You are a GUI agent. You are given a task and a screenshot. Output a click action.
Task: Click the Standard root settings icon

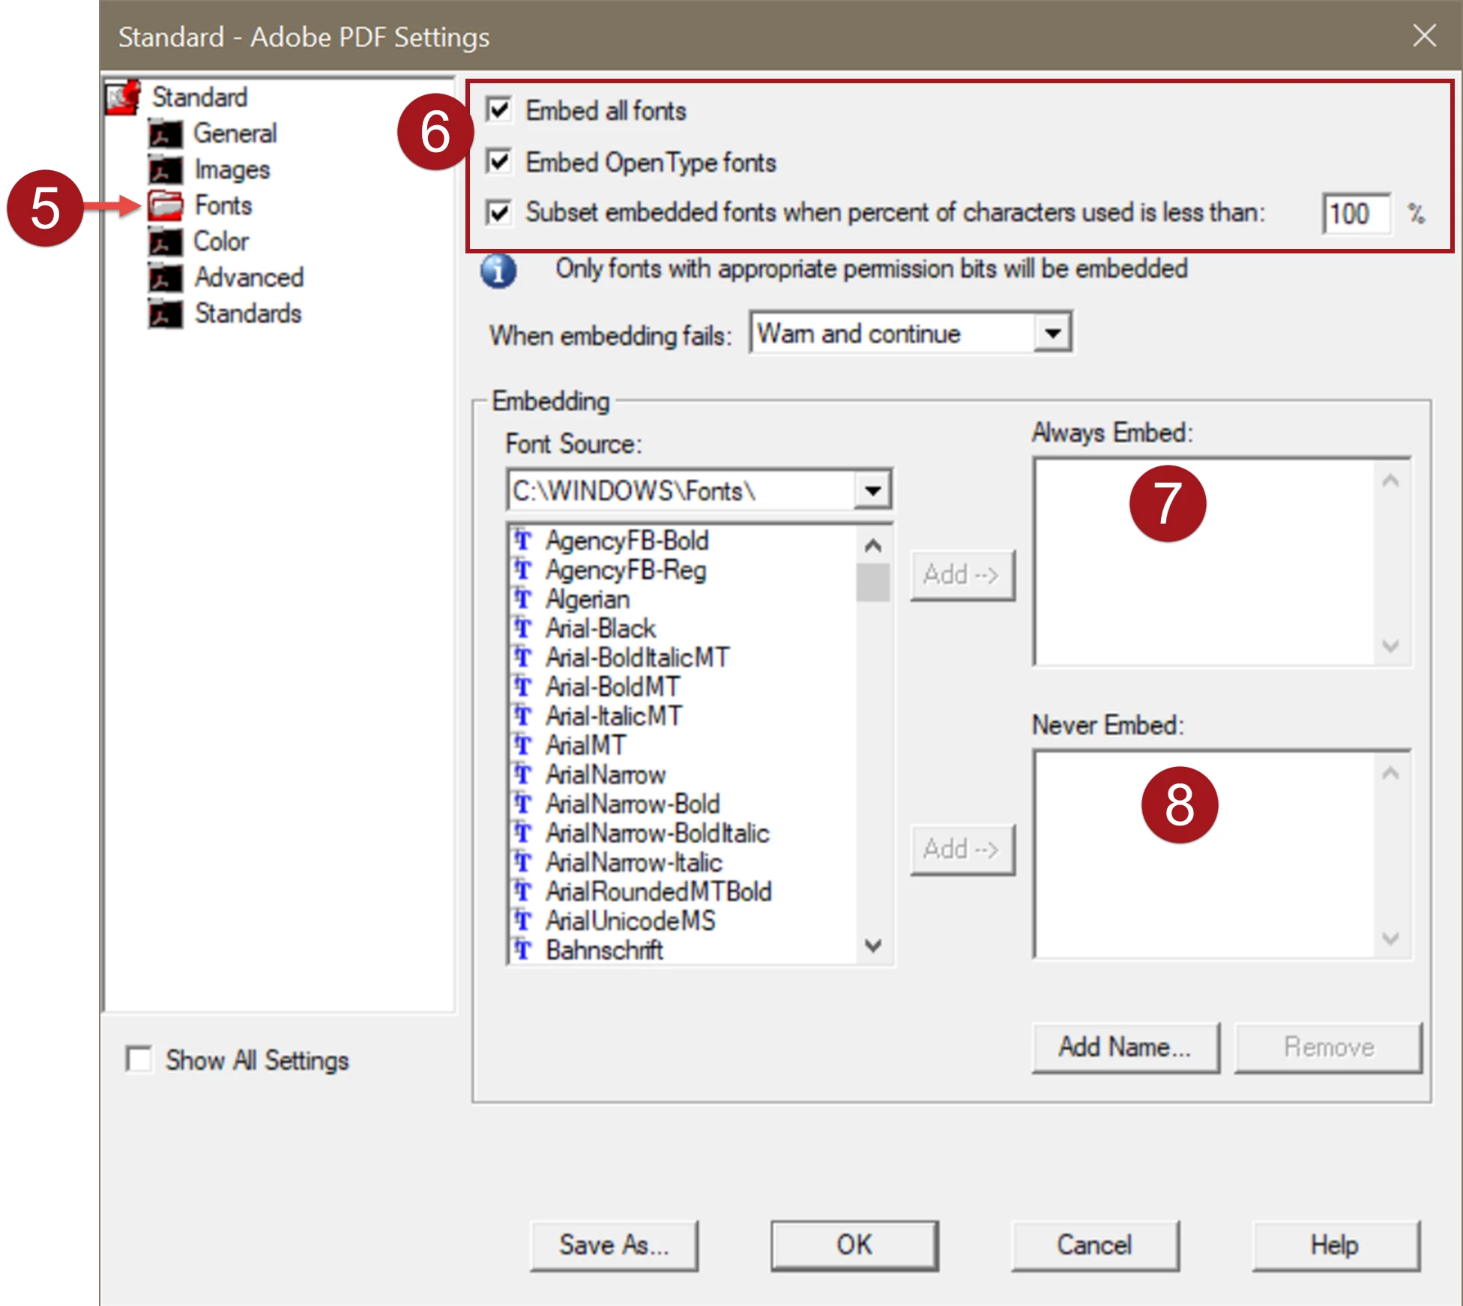pyautogui.click(x=123, y=98)
